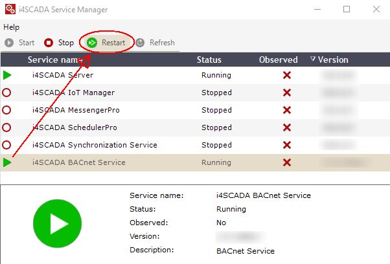Select the i4SCADA MessengerPro row

(195, 110)
